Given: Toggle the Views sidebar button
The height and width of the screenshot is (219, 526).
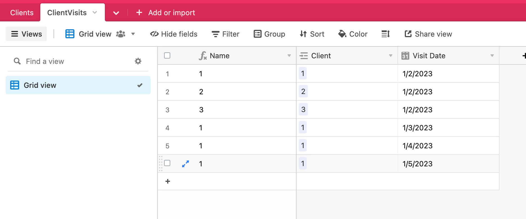Looking at the screenshot, I should click(26, 34).
